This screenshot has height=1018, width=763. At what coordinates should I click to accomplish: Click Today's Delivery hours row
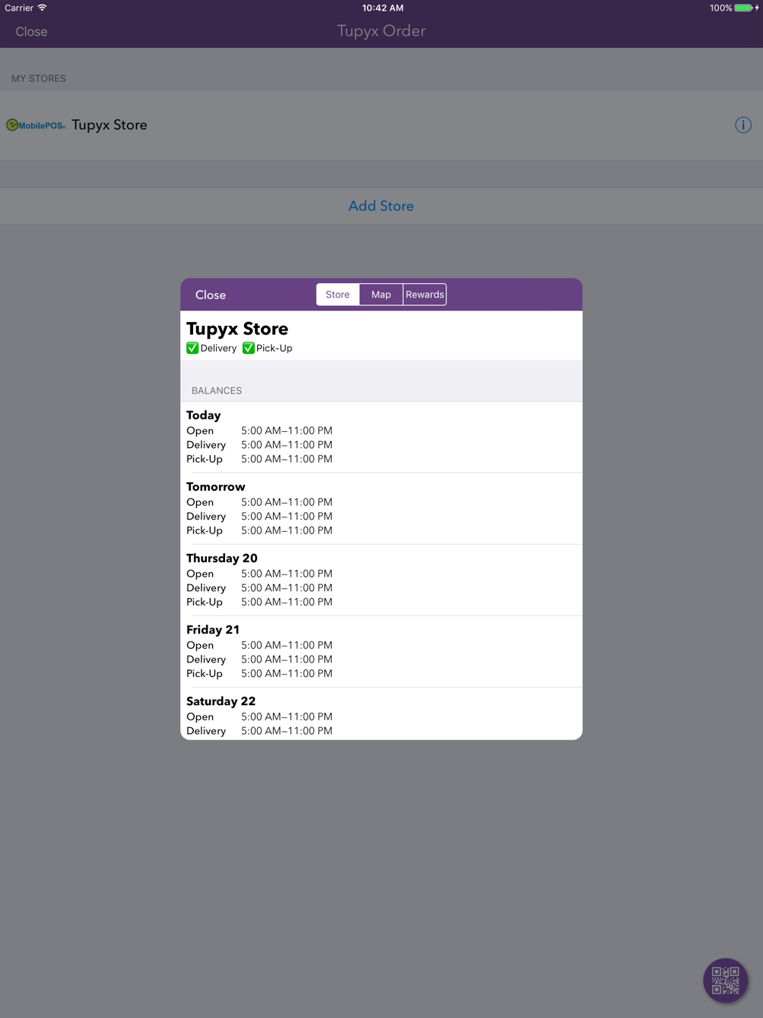click(x=259, y=445)
